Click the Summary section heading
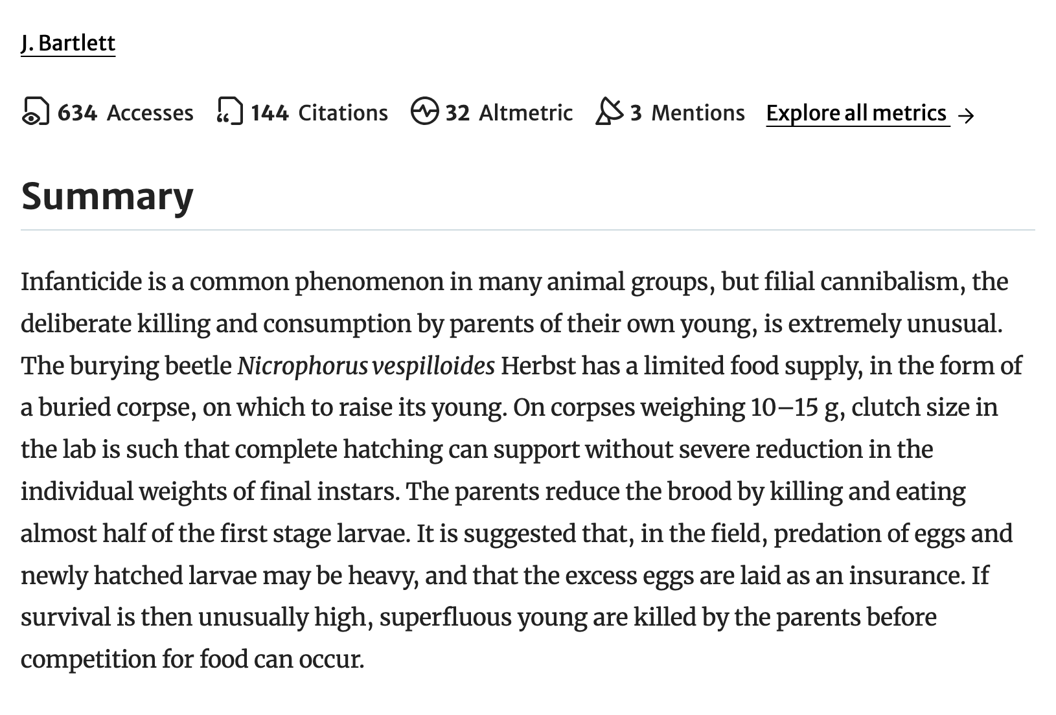The image size is (1056, 715). click(x=108, y=196)
